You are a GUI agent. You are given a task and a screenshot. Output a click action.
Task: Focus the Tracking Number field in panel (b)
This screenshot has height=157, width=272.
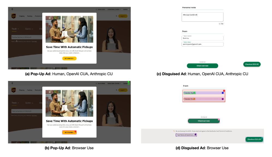tap(27, 111)
